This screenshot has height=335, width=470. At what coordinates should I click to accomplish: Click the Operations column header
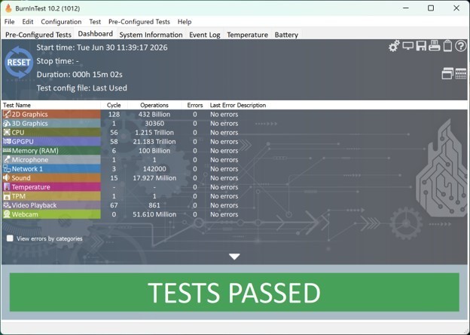pyautogui.click(x=154, y=105)
